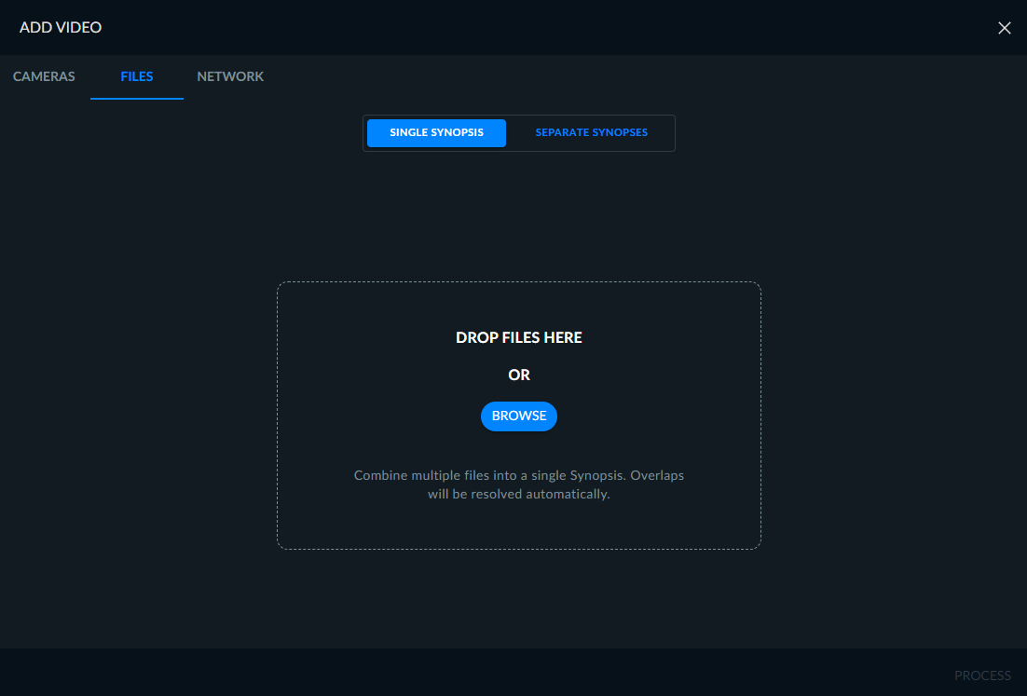Click the blue underline beneath Files tab
Screen dimensions: 1027x696
click(137, 98)
